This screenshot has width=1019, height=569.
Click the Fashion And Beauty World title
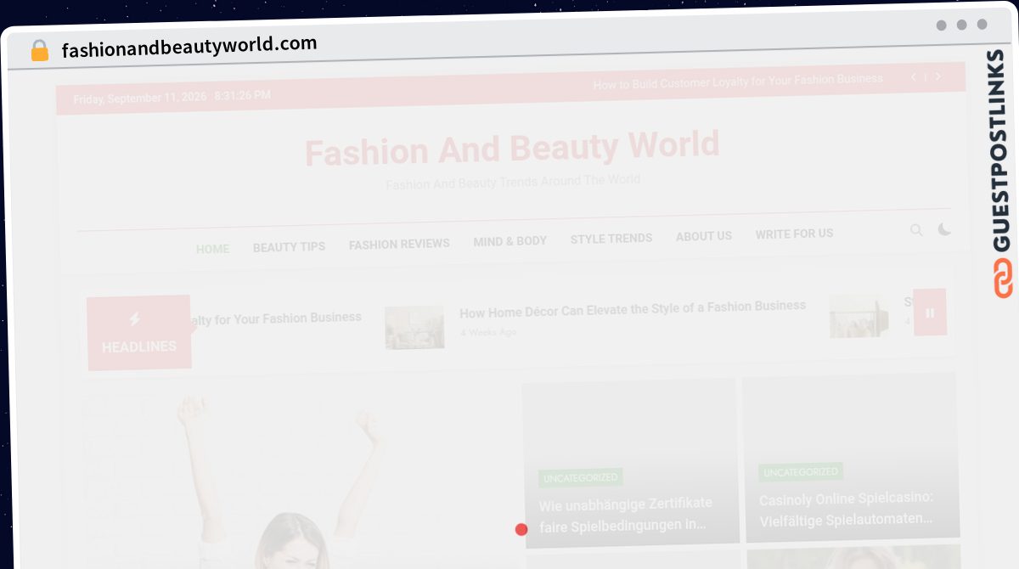pos(512,149)
